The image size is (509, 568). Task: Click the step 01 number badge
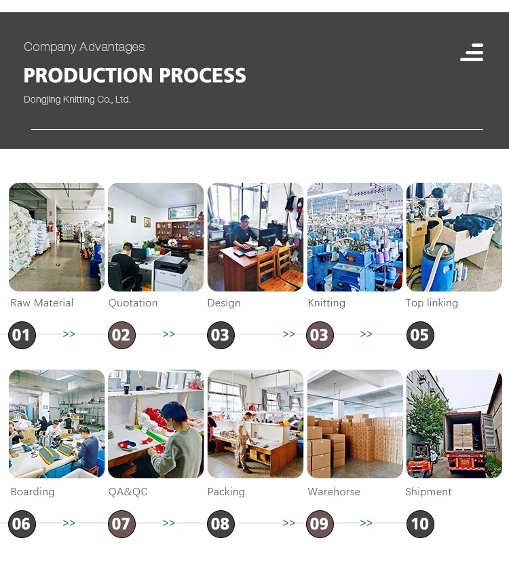point(22,335)
